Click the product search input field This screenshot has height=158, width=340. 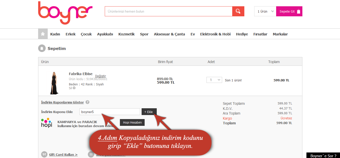(x=168, y=11)
